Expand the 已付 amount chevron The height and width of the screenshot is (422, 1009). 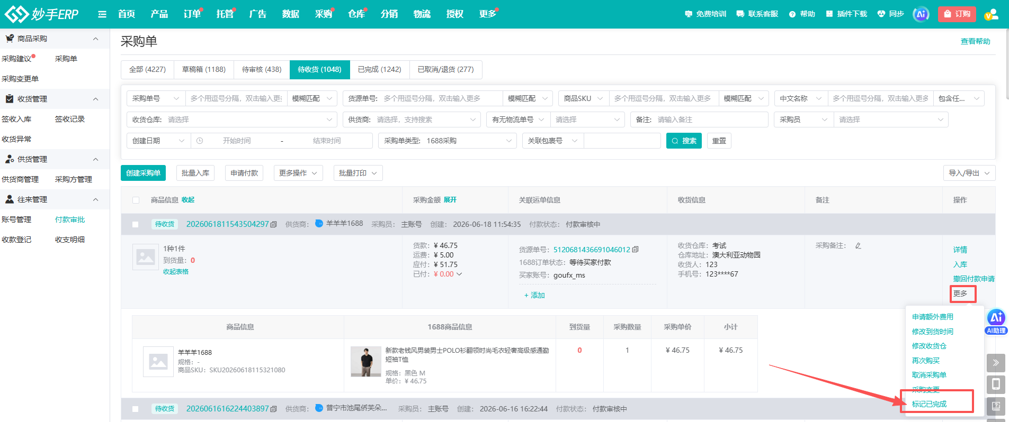click(x=459, y=274)
